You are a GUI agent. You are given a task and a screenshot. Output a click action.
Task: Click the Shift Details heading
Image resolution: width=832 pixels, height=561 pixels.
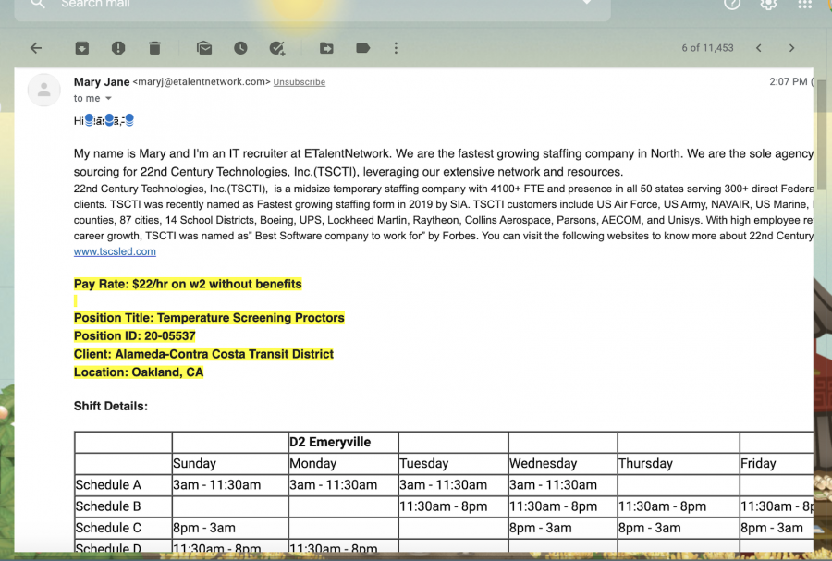111,406
